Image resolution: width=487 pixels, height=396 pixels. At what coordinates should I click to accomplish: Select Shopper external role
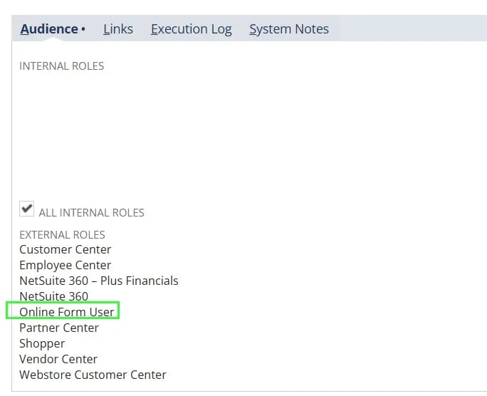(x=42, y=343)
